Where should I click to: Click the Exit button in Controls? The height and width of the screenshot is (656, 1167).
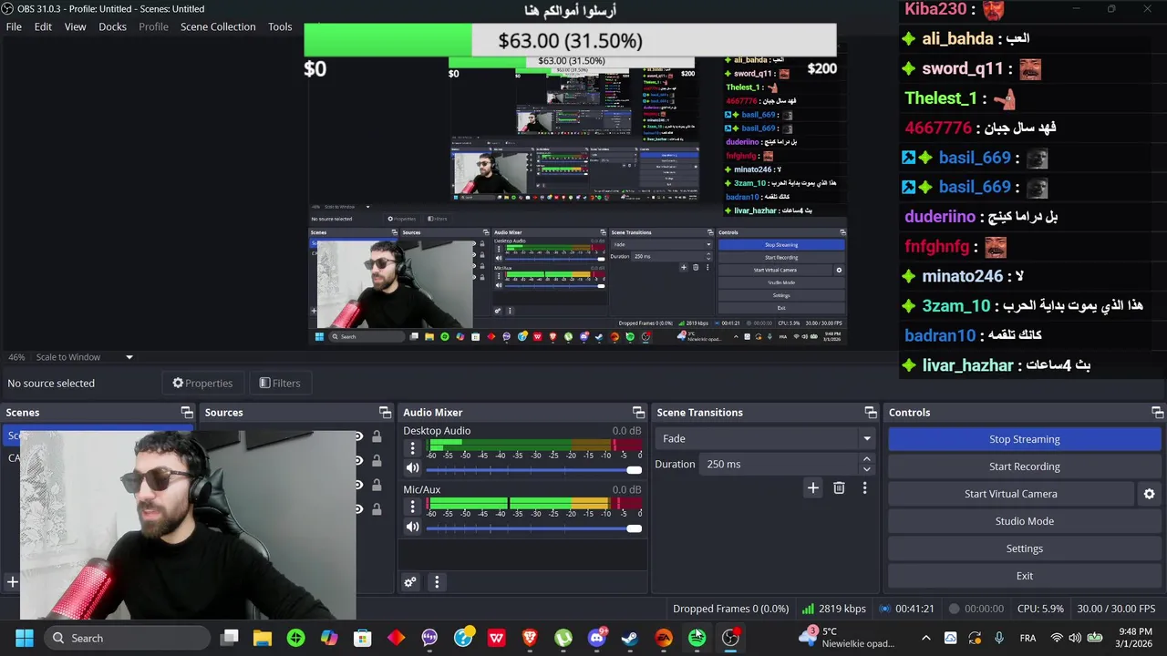point(1024,576)
